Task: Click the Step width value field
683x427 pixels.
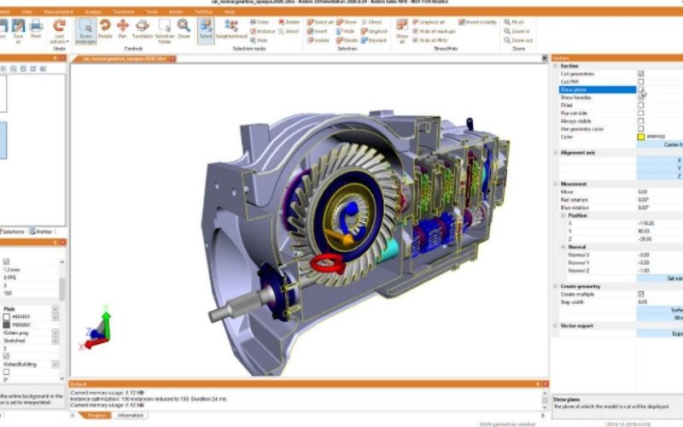Action: [659, 302]
